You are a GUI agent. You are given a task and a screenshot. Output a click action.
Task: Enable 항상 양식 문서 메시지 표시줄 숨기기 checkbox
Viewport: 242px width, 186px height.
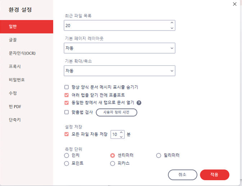point(67,87)
